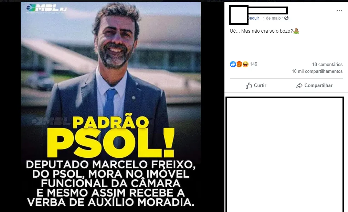Open the 1 de maio timestamp link
The width and height of the screenshot is (348, 212).
pyautogui.click(x=272, y=18)
